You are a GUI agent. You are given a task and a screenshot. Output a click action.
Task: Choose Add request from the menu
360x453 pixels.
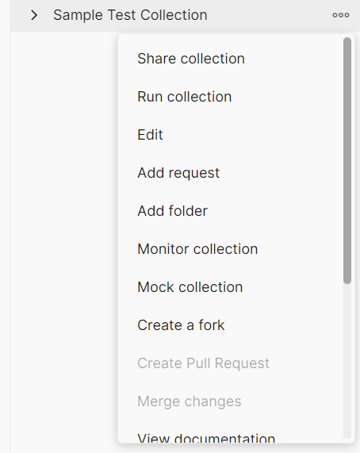[178, 173]
